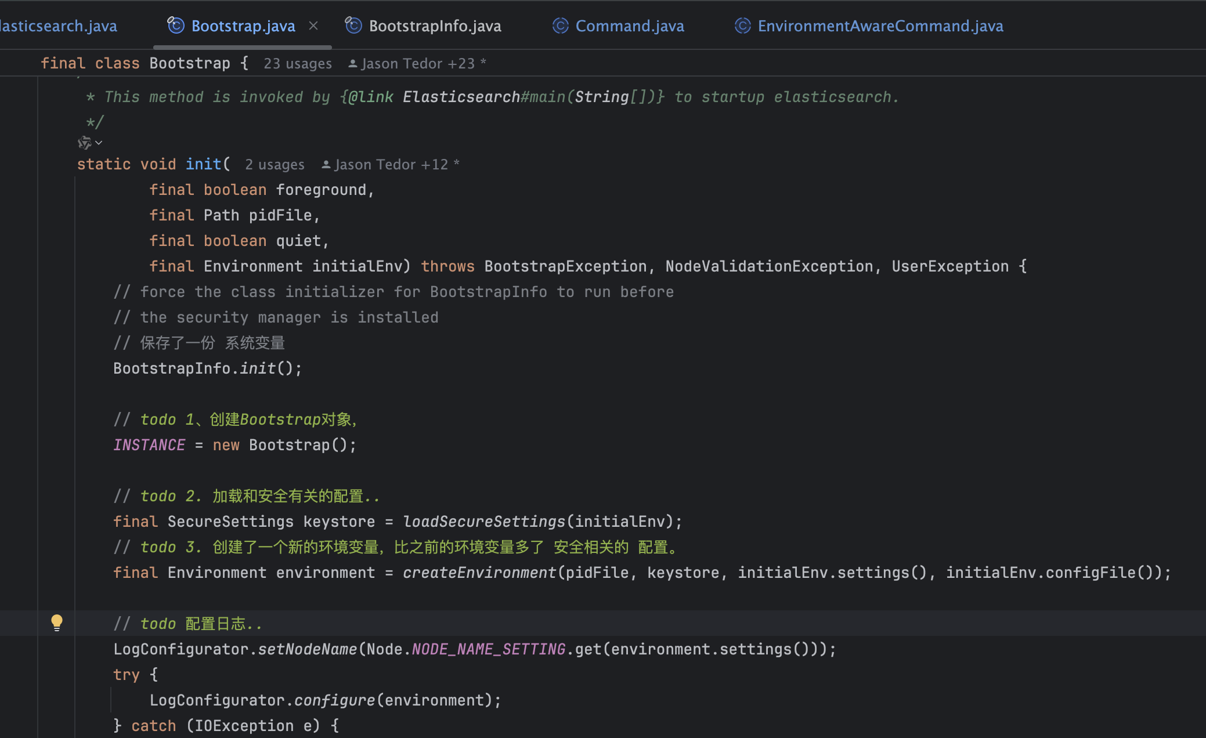Click the BootstrapInfo.init() call

coord(207,368)
